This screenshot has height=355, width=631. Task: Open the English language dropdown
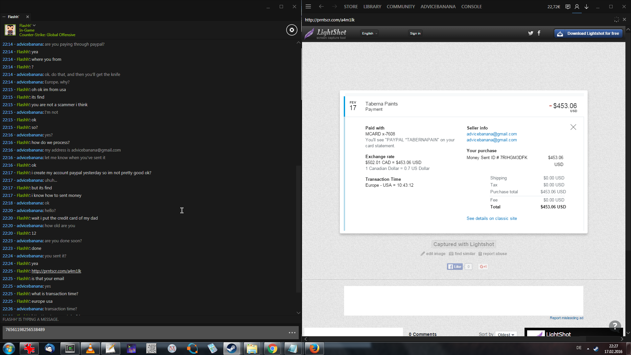point(369,34)
